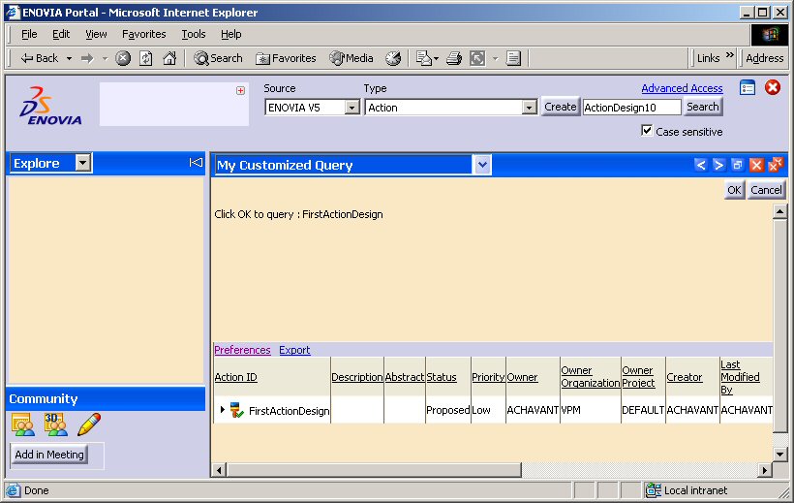Sort by Priority column header

point(488,377)
